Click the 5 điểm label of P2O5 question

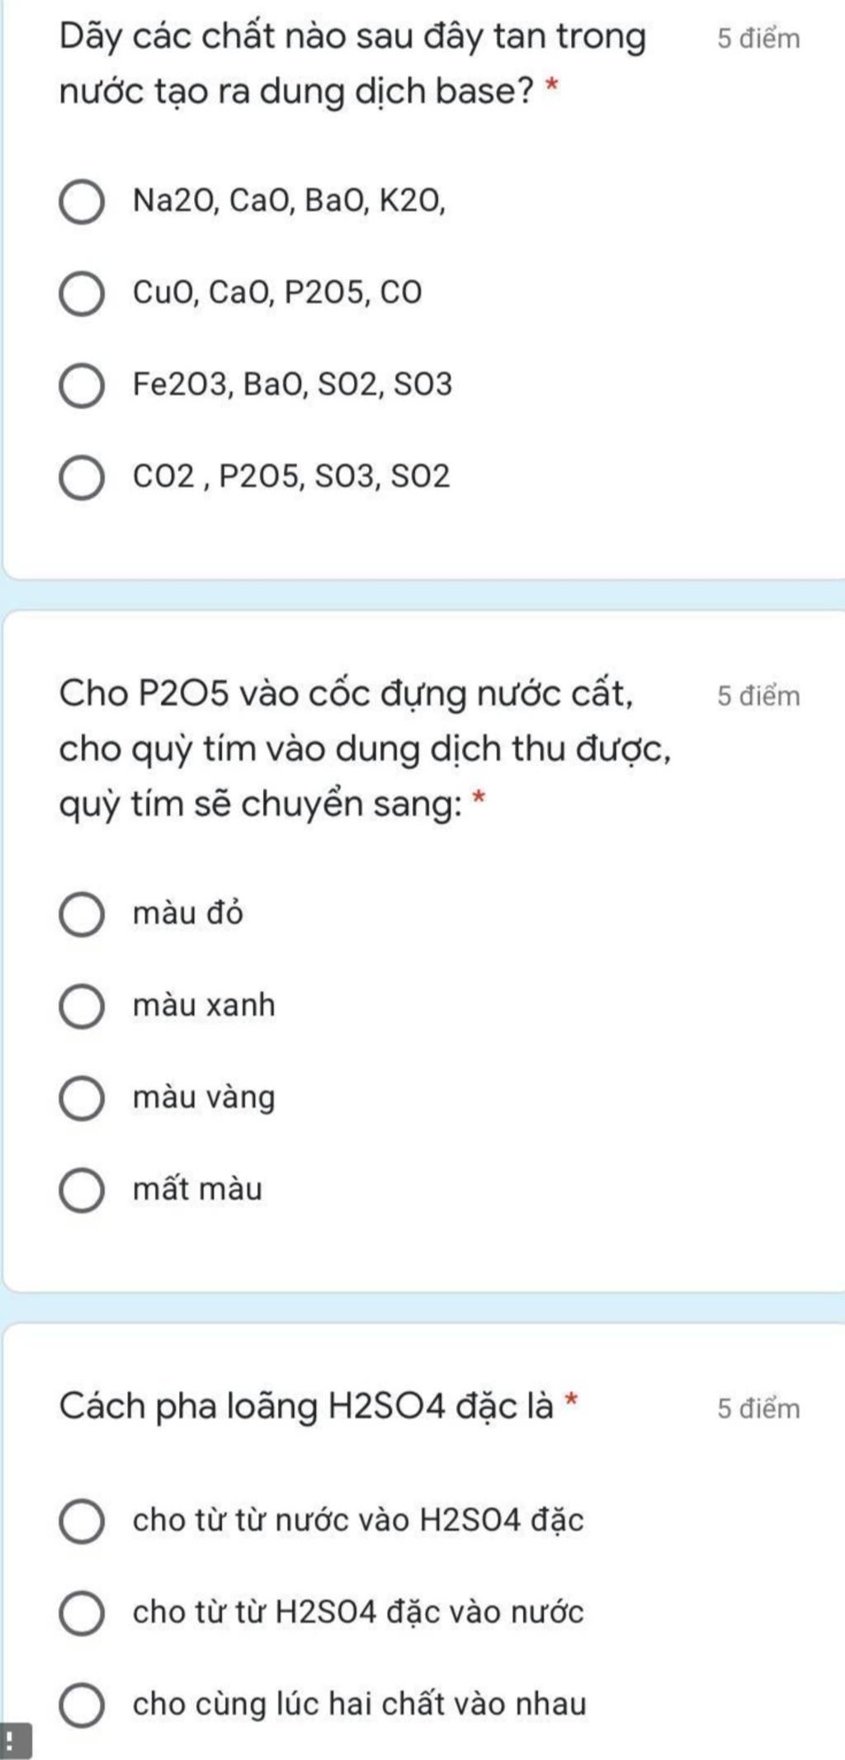pyautogui.click(x=758, y=696)
